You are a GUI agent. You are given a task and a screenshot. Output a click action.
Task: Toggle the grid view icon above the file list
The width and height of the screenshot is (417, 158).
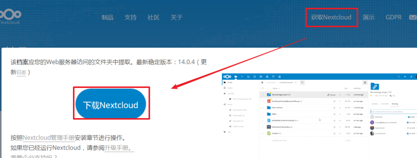365,82
